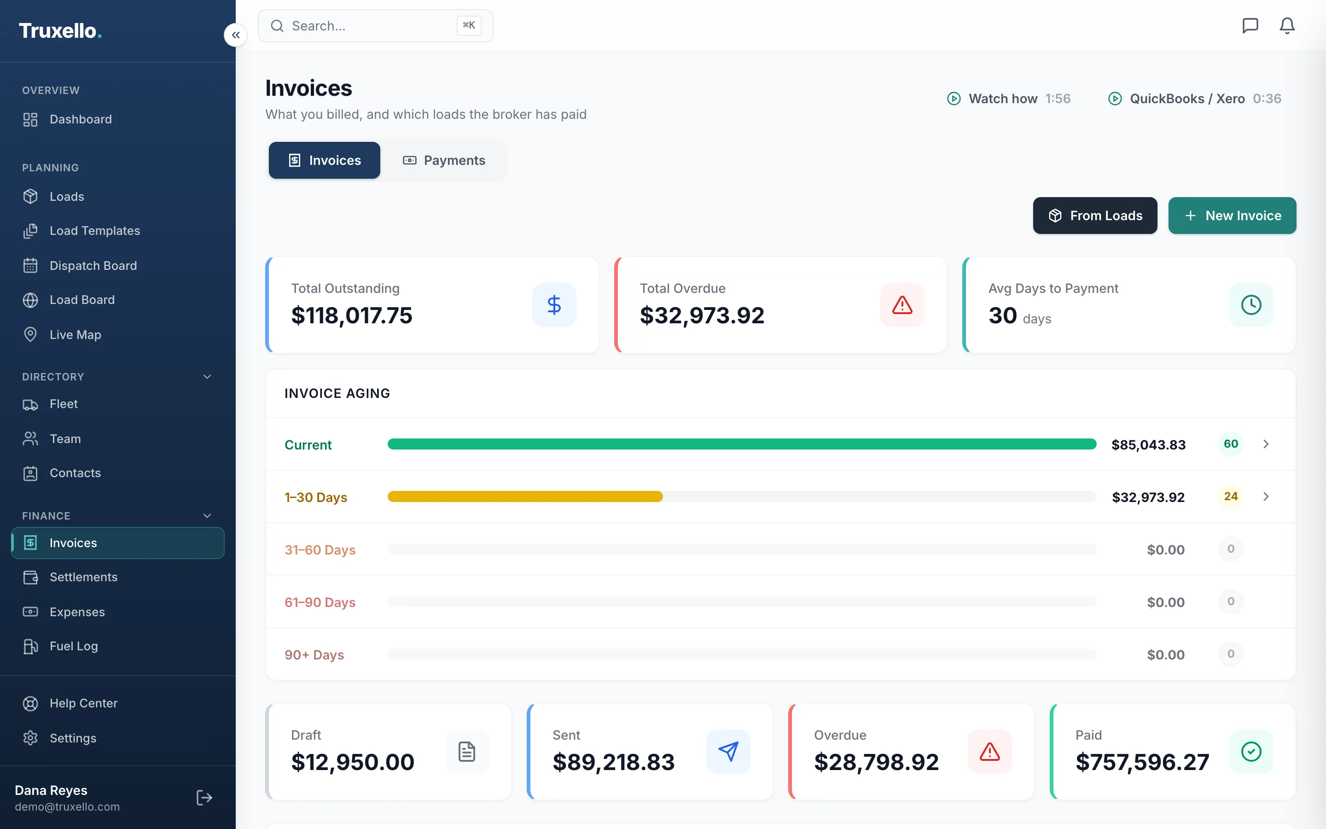Open Settings in the sidebar
Screen dimensions: 1326x829
[x=118, y=738]
